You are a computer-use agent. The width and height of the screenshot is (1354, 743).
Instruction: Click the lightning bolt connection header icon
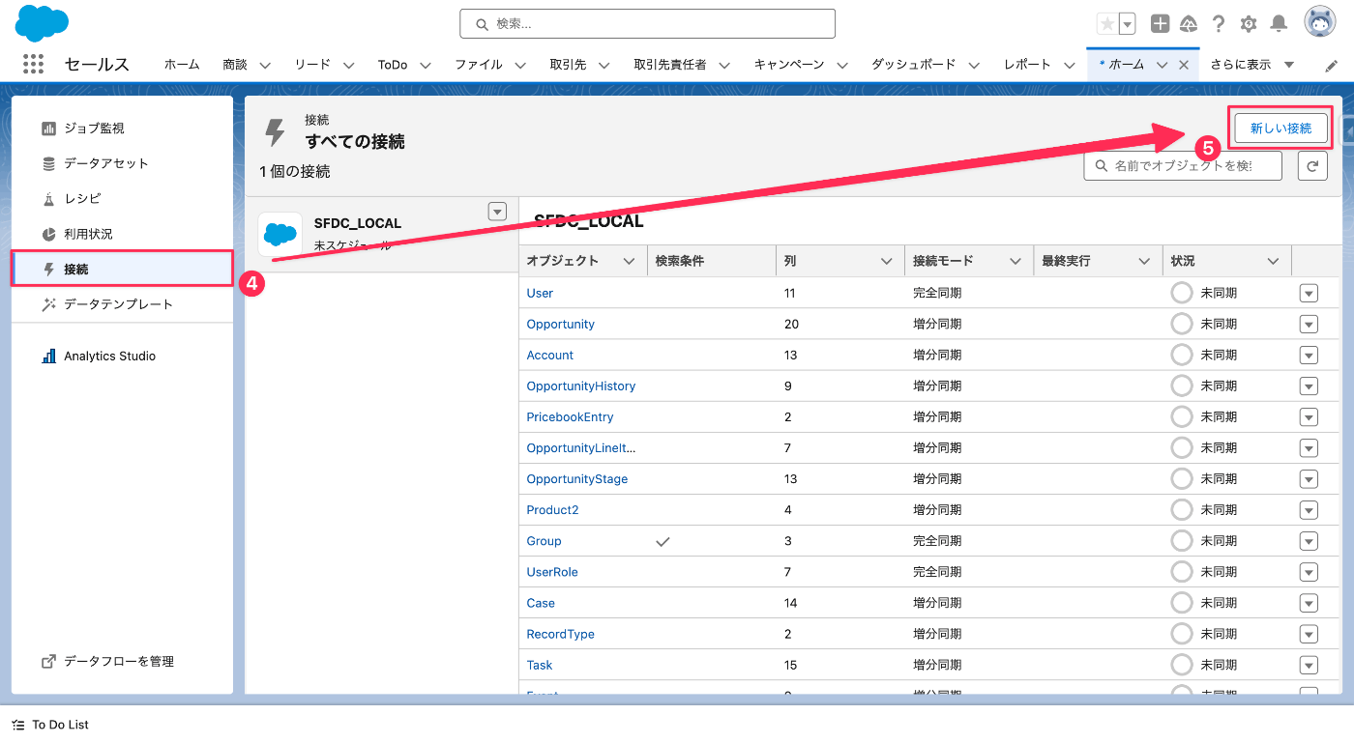tap(276, 132)
